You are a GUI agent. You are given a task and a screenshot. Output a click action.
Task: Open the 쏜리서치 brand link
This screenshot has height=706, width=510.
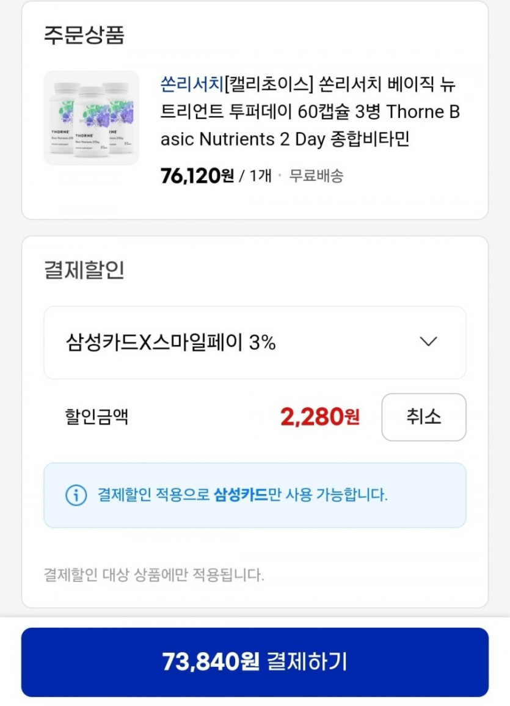191,85
